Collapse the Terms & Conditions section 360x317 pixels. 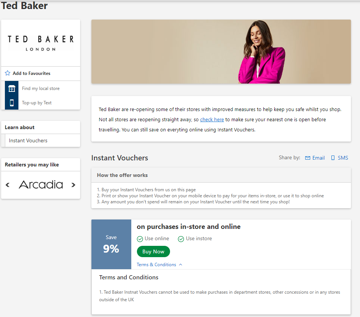159,265
